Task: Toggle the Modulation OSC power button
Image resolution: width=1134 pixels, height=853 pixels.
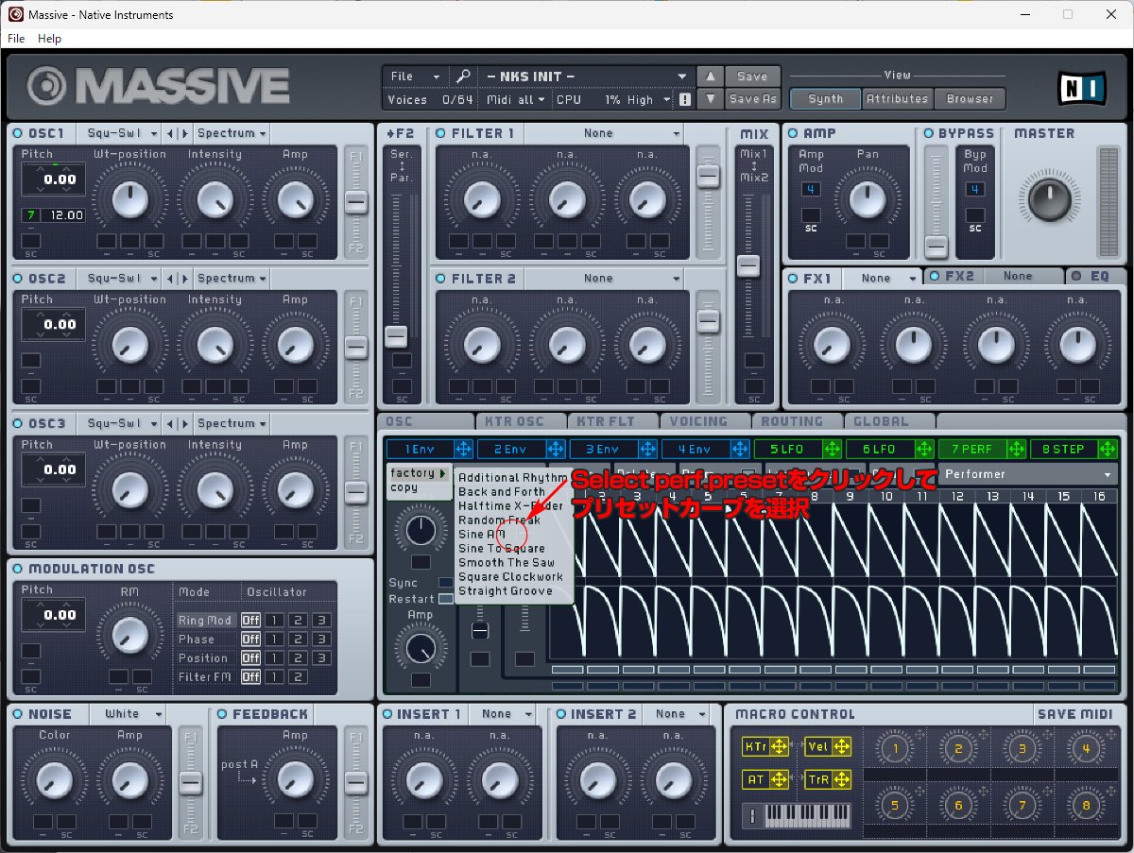Action: click(x=19, y=569)
